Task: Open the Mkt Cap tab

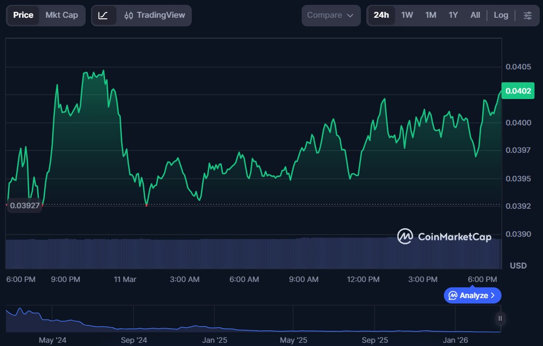Action: pos(61,15)
